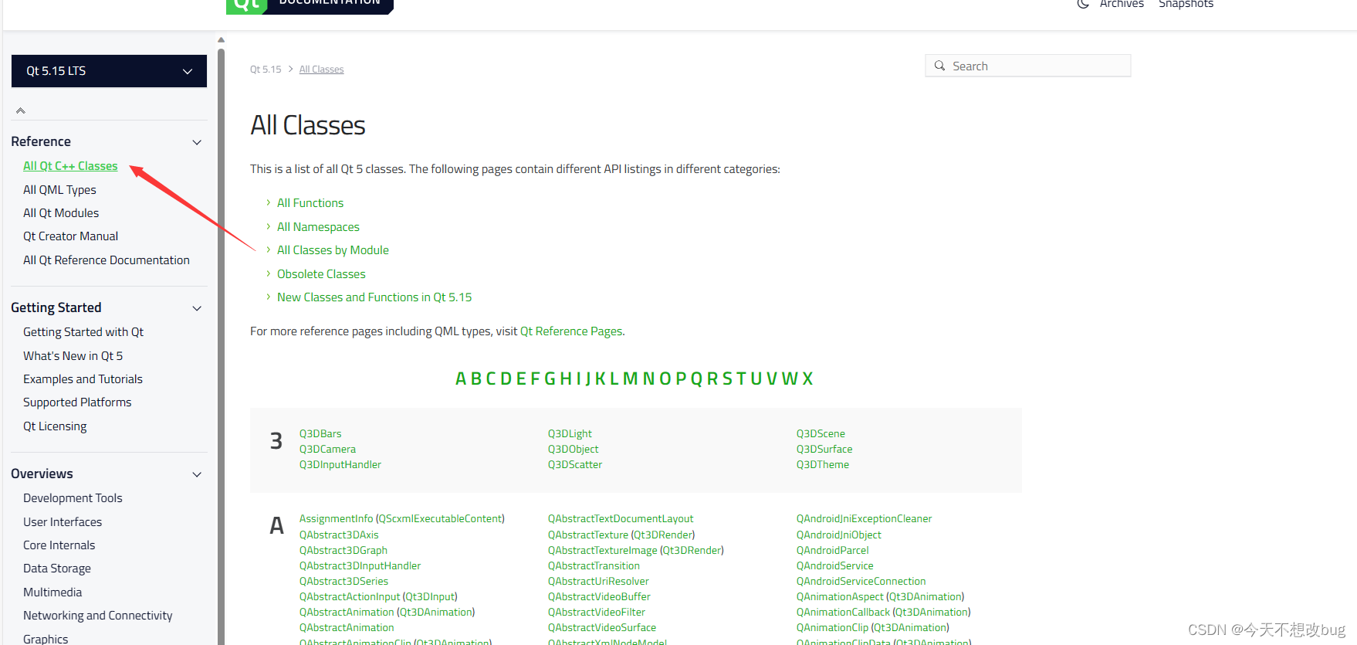Open Examples and Tutorials sidebar link
Viewport: 1357px width, 645px height.
(x=83, y=379)
